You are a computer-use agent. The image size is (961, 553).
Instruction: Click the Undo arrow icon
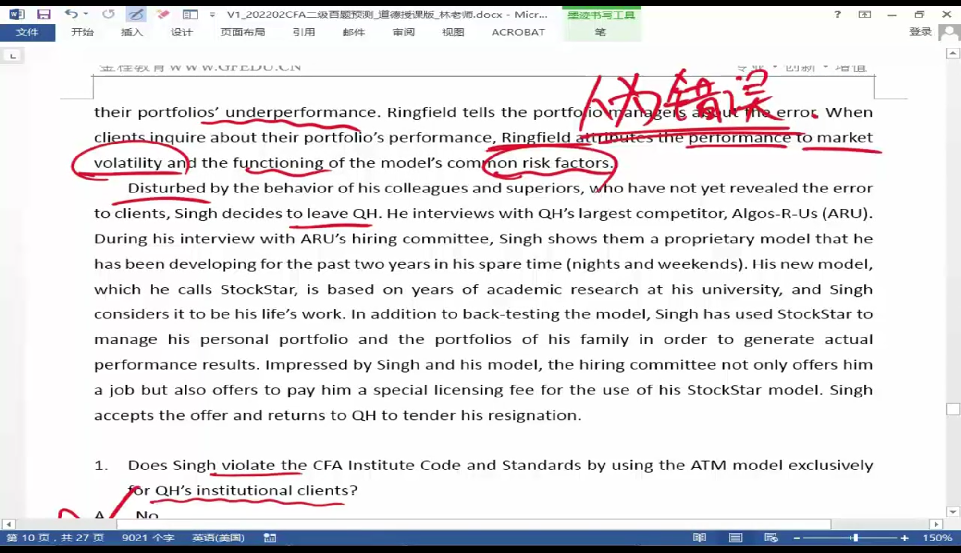pyautogui.click(x=71, y=14)
